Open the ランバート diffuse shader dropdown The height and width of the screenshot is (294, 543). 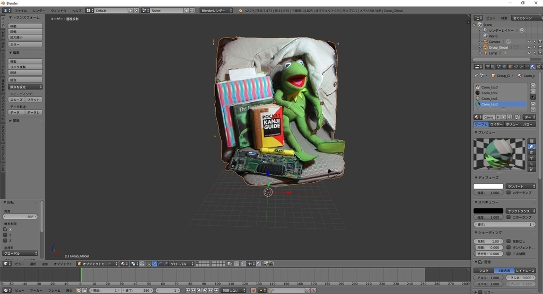(521, 186)
